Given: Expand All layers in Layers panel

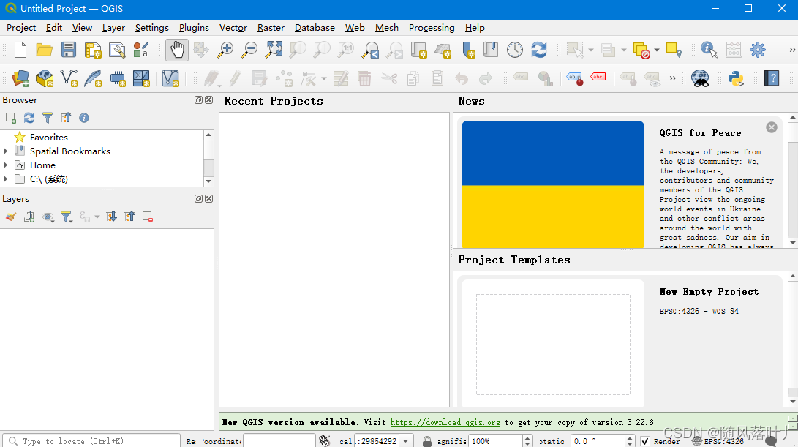Looking at the screenshot, I should [111, 217].
